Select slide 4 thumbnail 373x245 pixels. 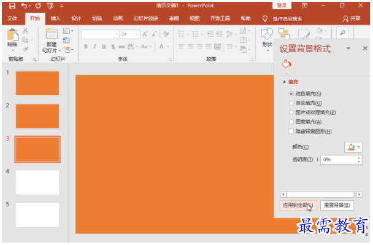37,182
